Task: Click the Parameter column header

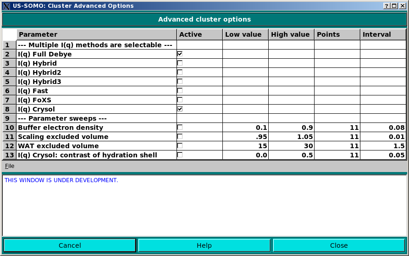Action: click(96, 34)
